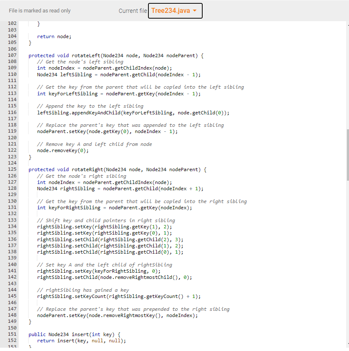Click the 'File is marked as read only' notice
This screenshot has height=351, width=349.
click(x=40, y=11)
